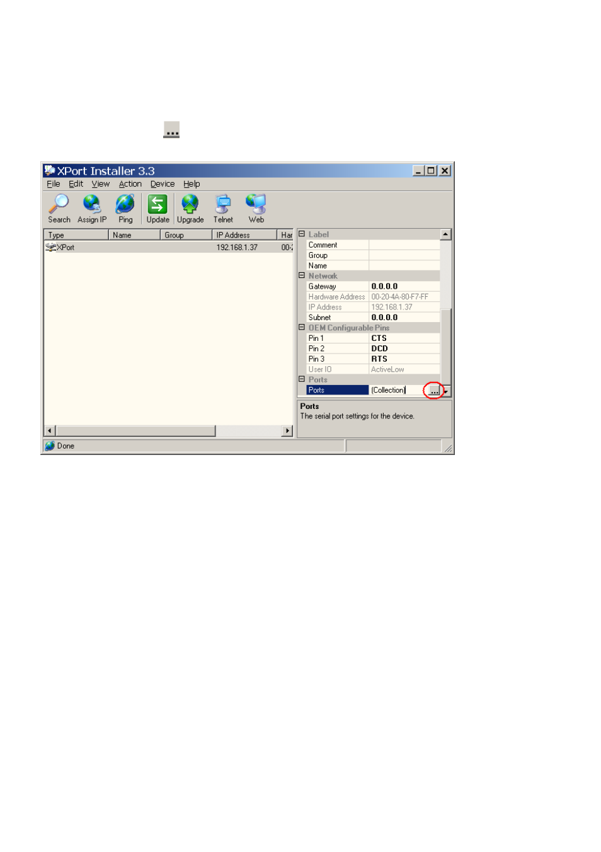Screen dimensions: 601x852
Task: Click the Search toolbar icon
Action: pyautogui.click(x=59, y=209)
